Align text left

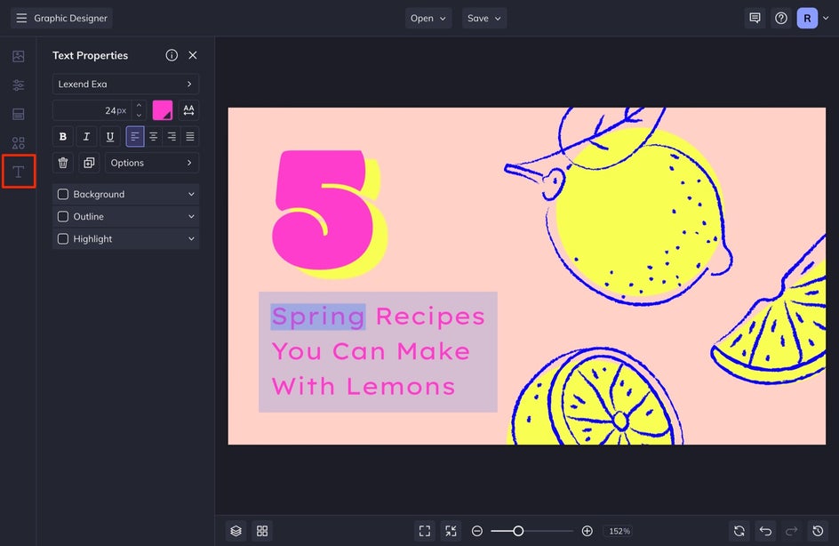pos(135,137)
